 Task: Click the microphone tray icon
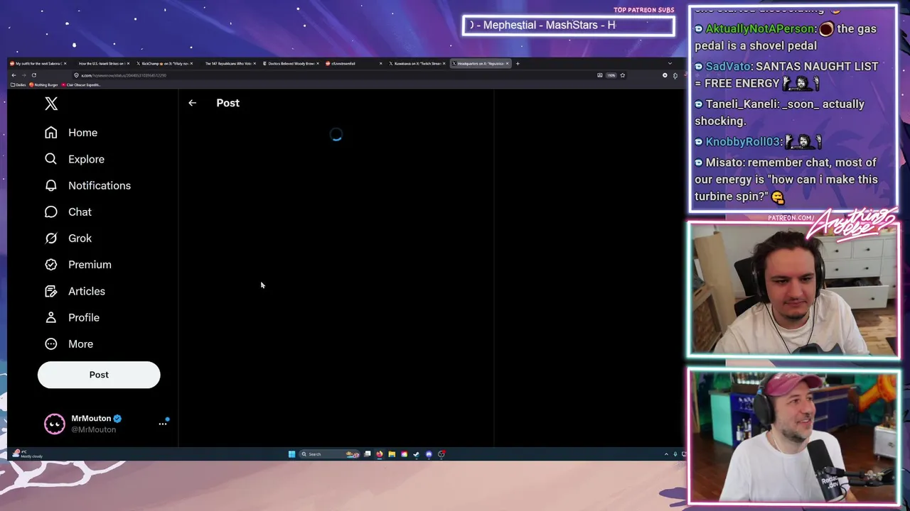pos(675,454)
